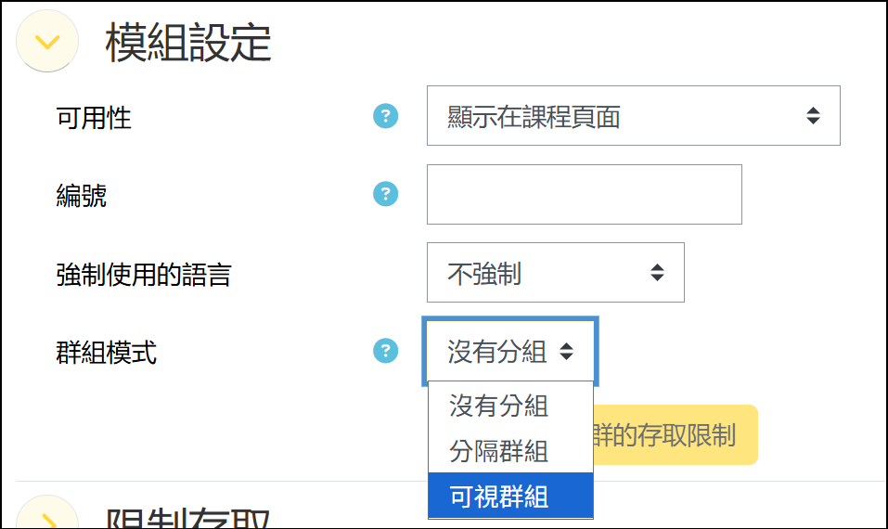Click the 強制使用的語言 label

[144, 275]
